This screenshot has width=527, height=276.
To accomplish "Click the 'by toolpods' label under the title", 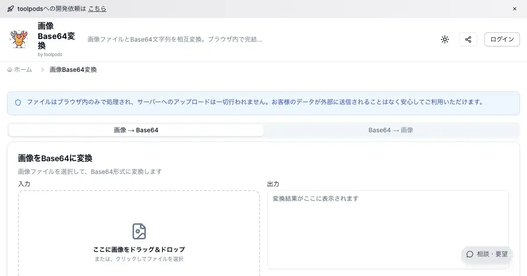I will (x=50, y=55).
